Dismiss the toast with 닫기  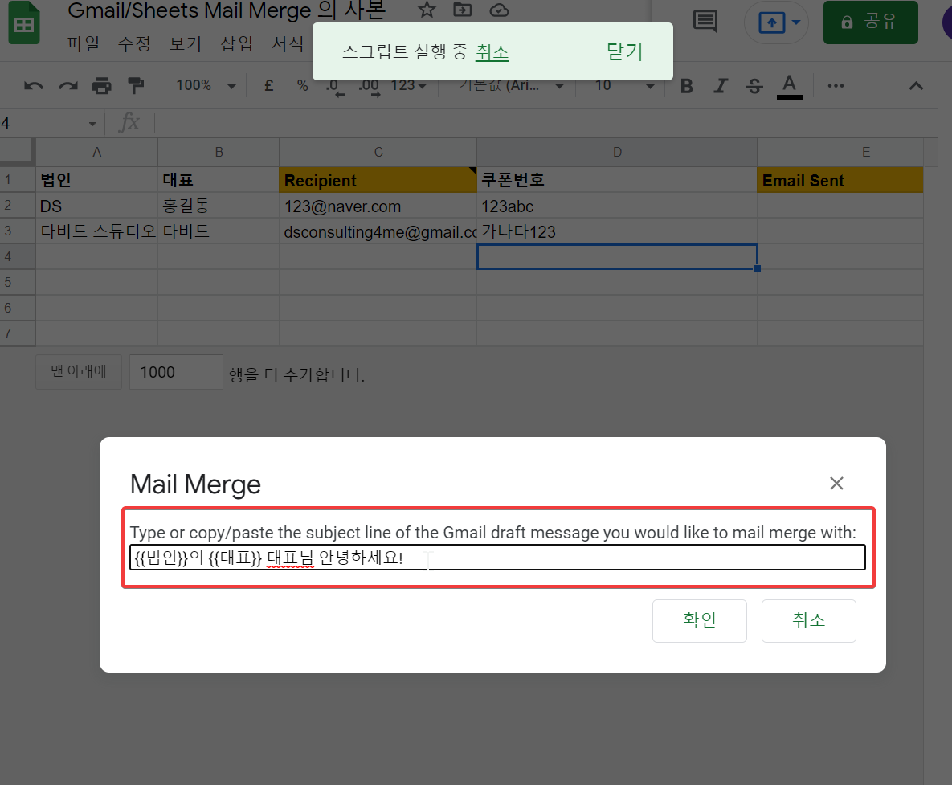624,51
